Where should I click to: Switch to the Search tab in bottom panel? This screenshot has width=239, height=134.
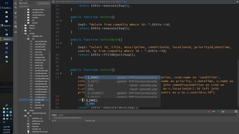point(54,115)
